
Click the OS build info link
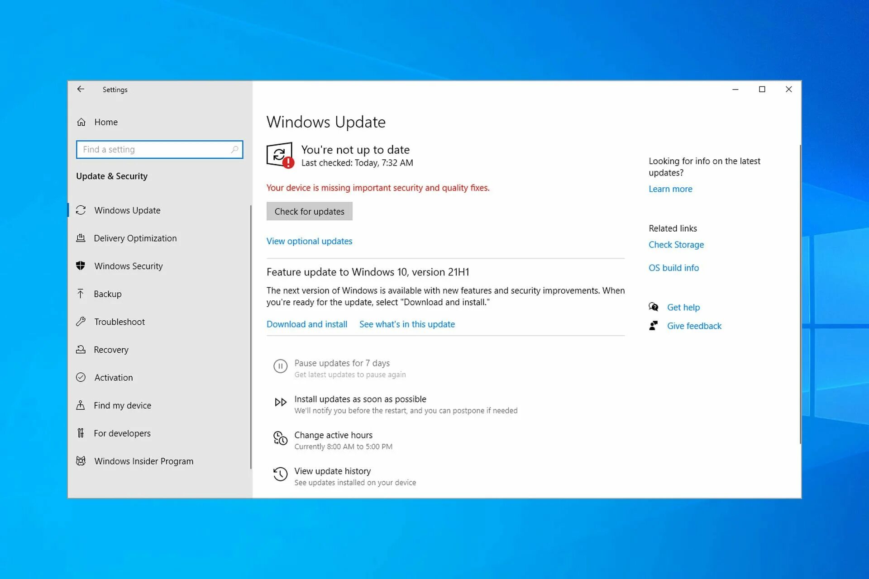pyautogui.click(x=673, y=268)
